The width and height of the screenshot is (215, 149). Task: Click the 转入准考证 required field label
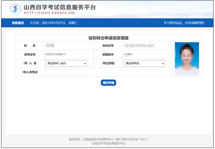tap(30, 72)
